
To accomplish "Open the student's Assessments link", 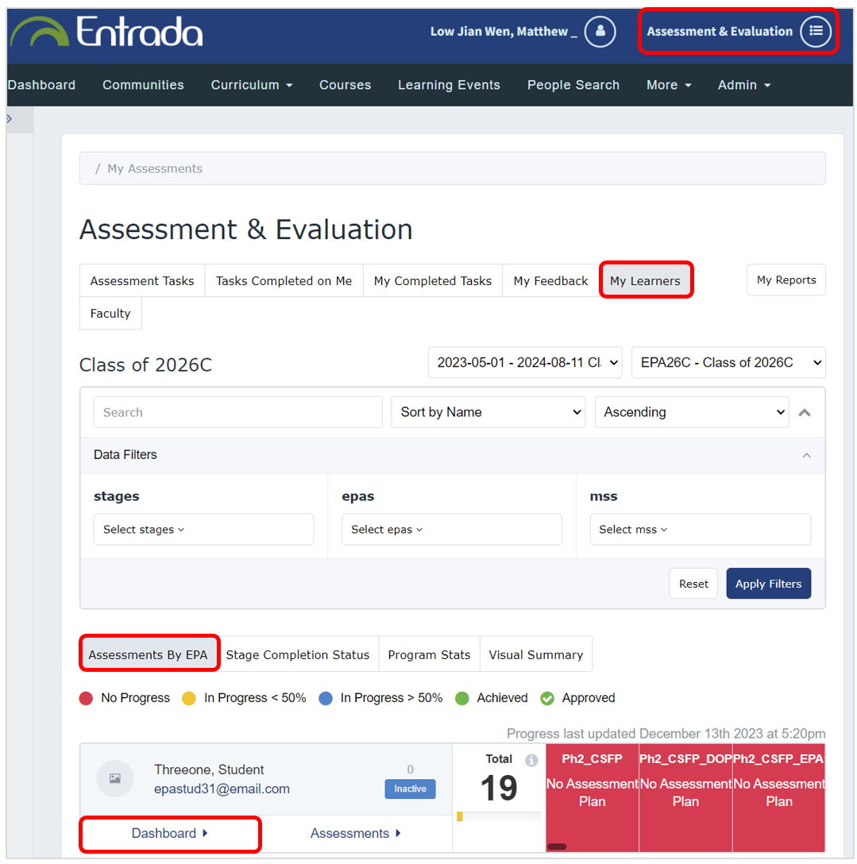I will (x=356, y=833).
